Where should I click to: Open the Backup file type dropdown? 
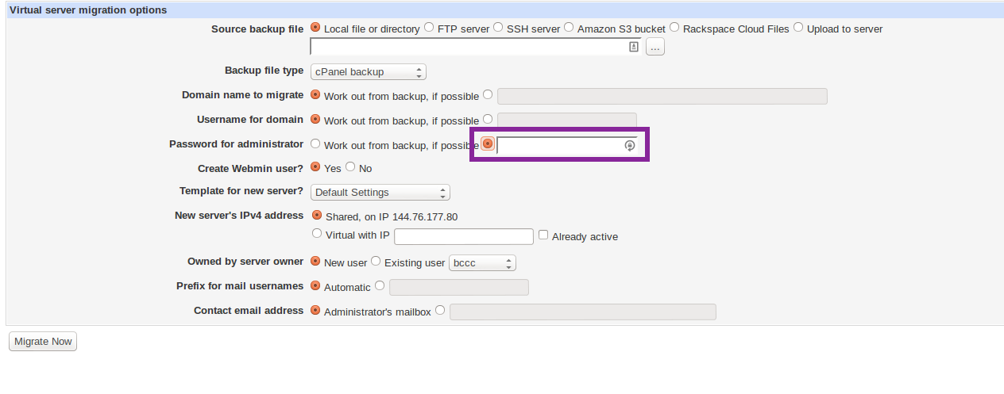(x=368, y=72)
